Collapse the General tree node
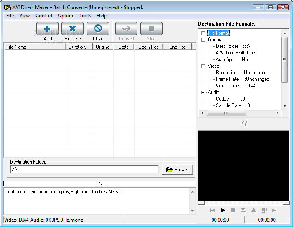 203,40
